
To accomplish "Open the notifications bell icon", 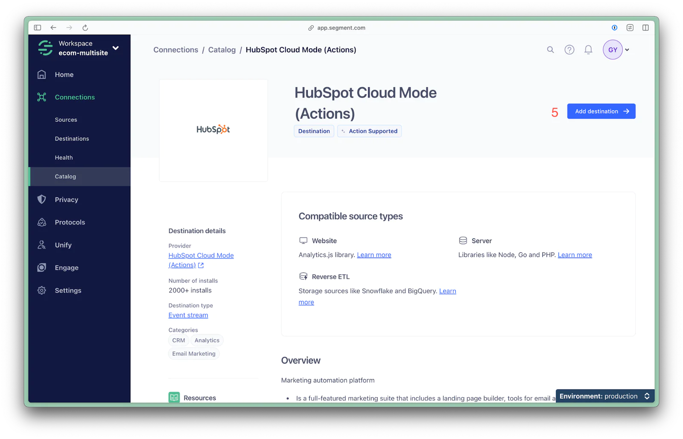I will 588,50.
